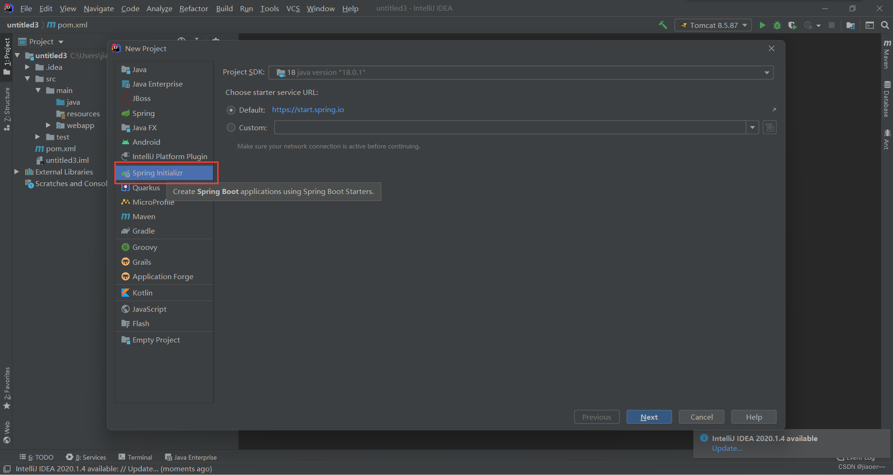Image resolution: width=893 pixels, height=475 pixels.
Task: Expand the .idea folder
Action: tap(27, 67)
